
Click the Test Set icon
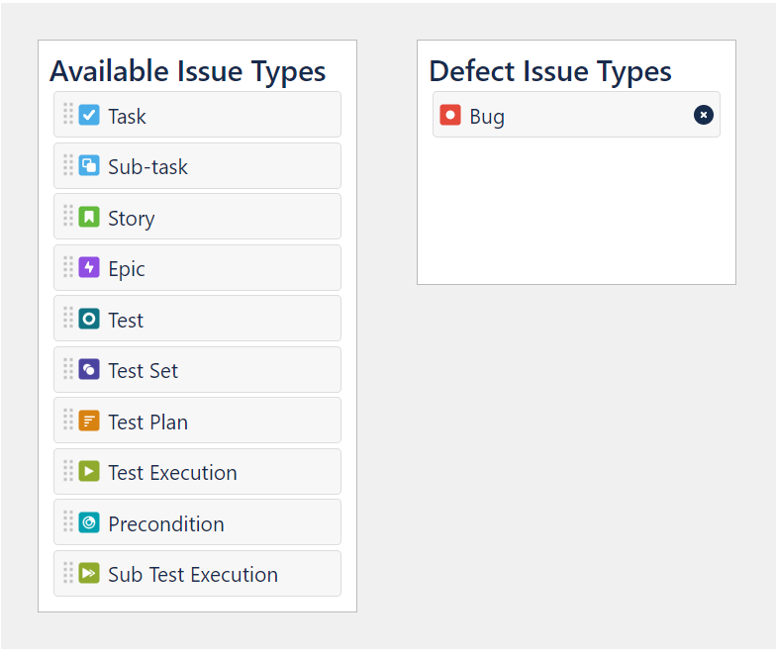click(x=89, y=370)
